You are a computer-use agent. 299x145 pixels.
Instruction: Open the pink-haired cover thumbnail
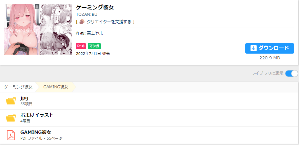point(21,29)
